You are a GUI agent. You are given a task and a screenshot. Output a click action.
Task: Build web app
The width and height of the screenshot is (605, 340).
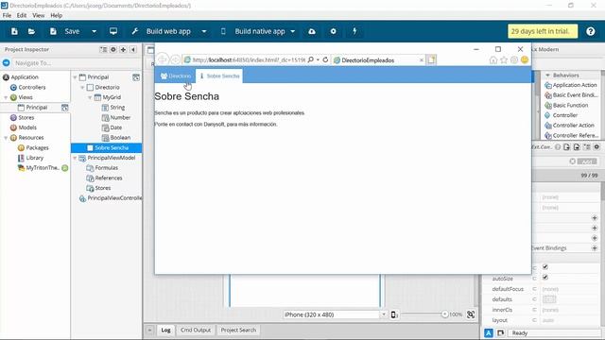162,31
